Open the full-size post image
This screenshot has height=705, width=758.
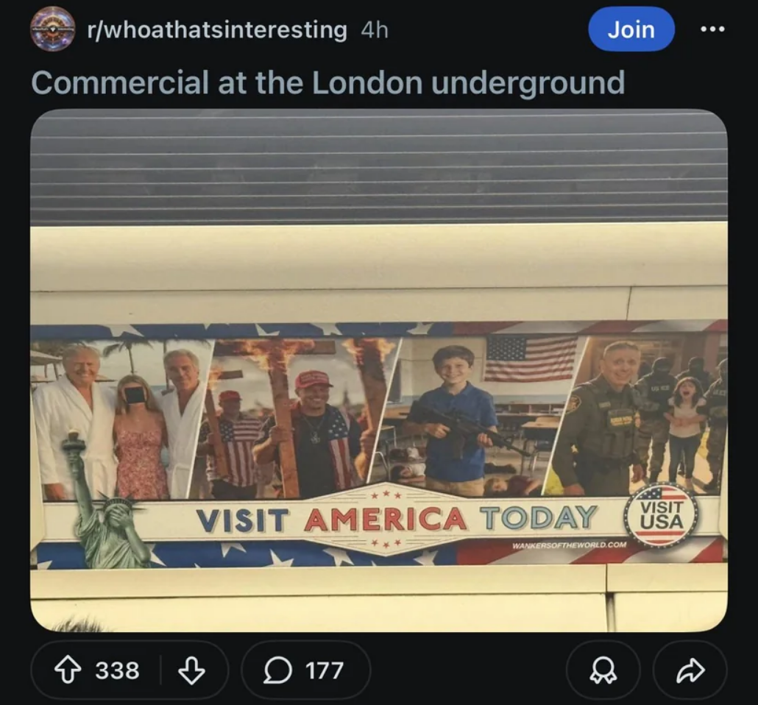(379, 370)
